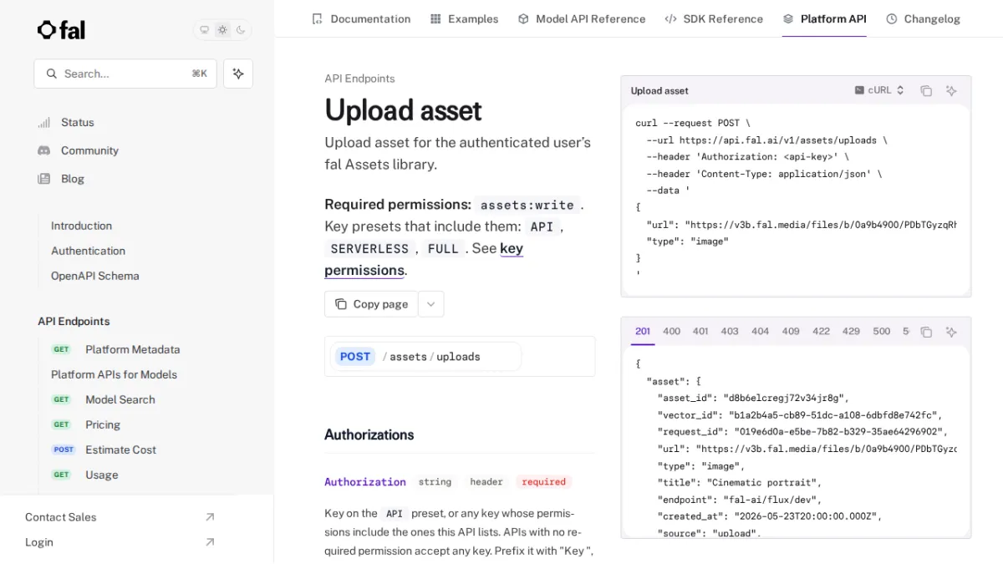Expand the Copy page options chevron
This screenshot has height=564, width=1003.
[430, 304]
